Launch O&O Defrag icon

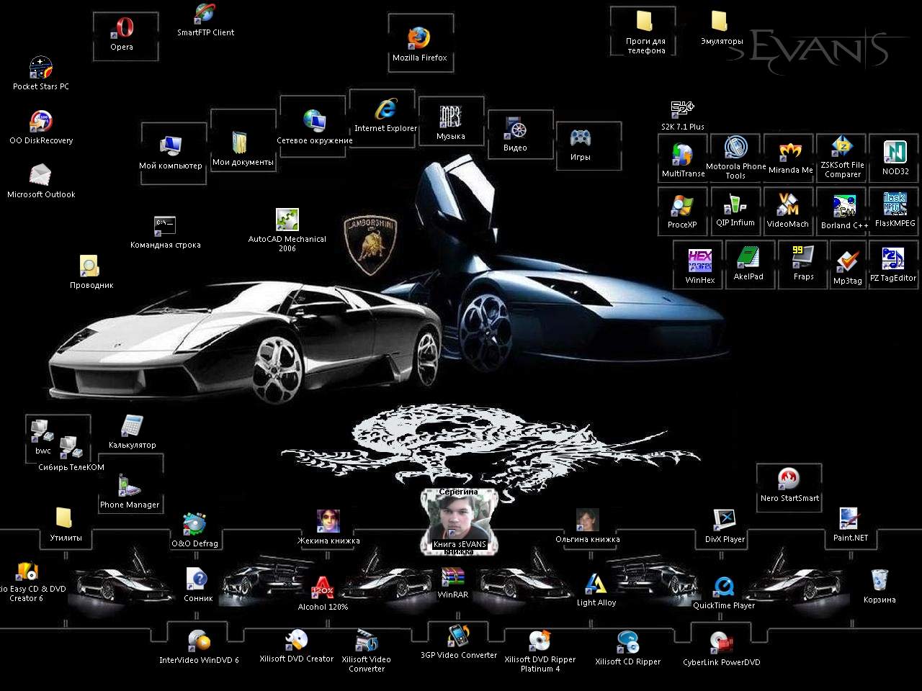point(194,525)
